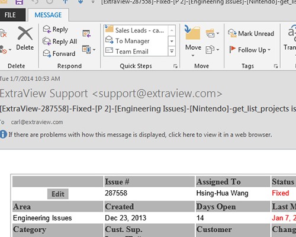Image resolution: width=296 pixels, height=237 pixels.
Task: Expand the Quick Steps gallery
Action: pyautogui.click(x=172, y=52)
